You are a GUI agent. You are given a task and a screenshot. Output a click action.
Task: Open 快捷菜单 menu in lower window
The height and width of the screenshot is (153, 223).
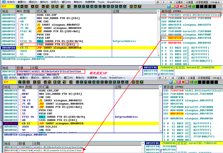[92, 78]
